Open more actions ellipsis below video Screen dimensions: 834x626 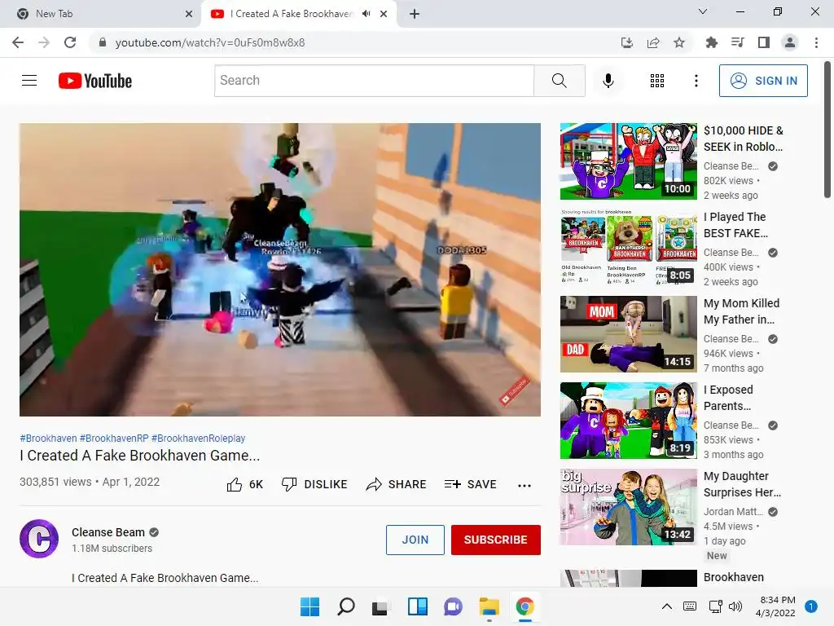pos(525,485)
